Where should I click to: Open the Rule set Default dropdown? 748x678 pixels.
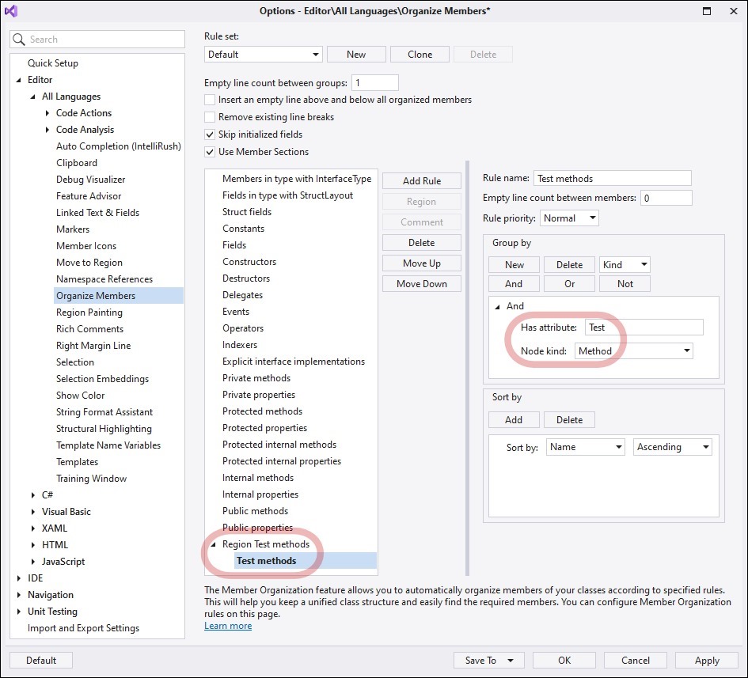[264, 55]
